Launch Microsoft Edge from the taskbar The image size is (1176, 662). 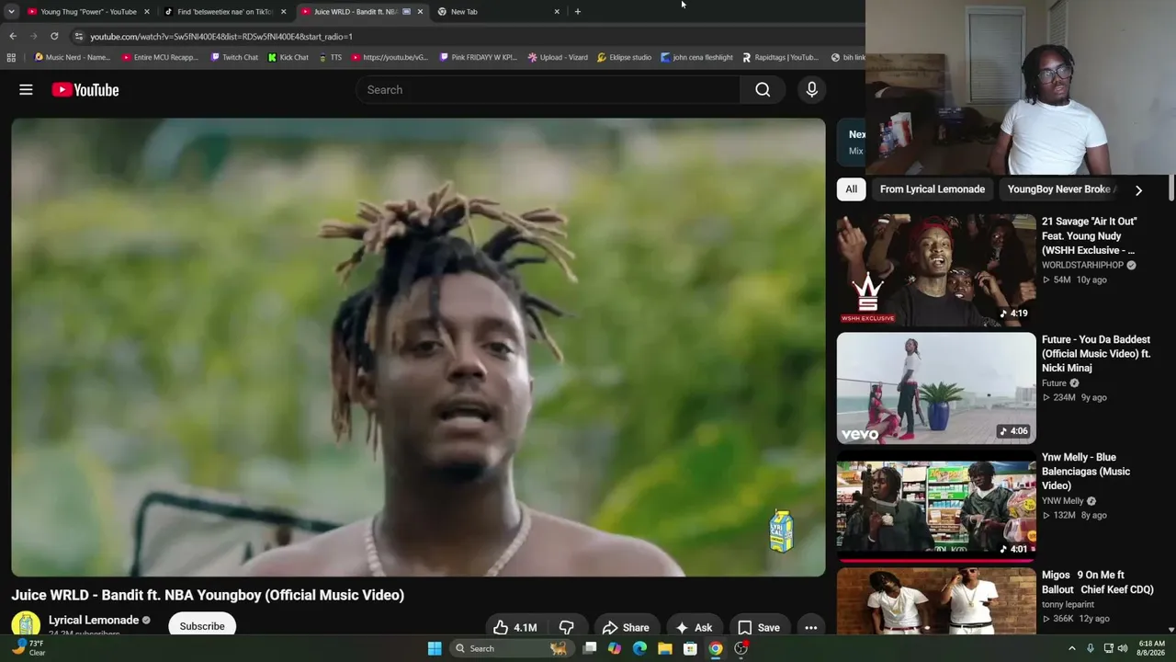pyautogui.click(x=639, y=648)
